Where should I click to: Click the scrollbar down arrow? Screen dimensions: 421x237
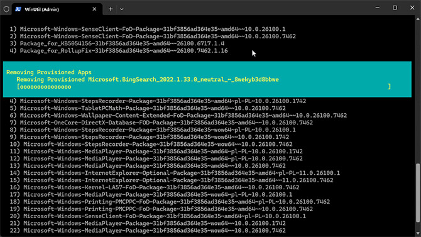click(418, 233)
